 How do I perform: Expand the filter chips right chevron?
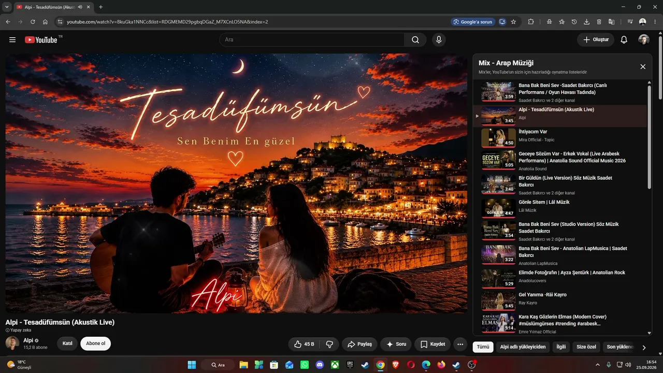[644, 348]
